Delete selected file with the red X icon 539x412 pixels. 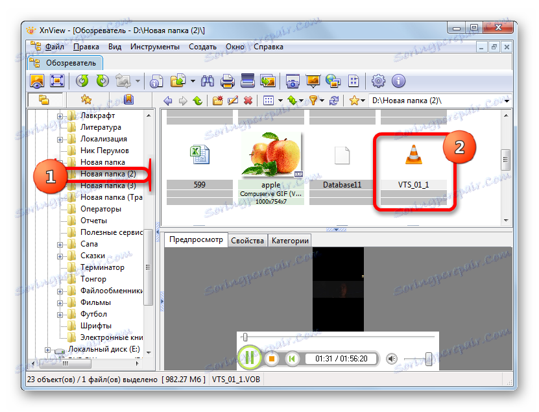[248, 101]
